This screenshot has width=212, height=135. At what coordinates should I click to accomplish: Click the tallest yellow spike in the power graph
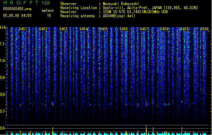click(x=146, y=130)
